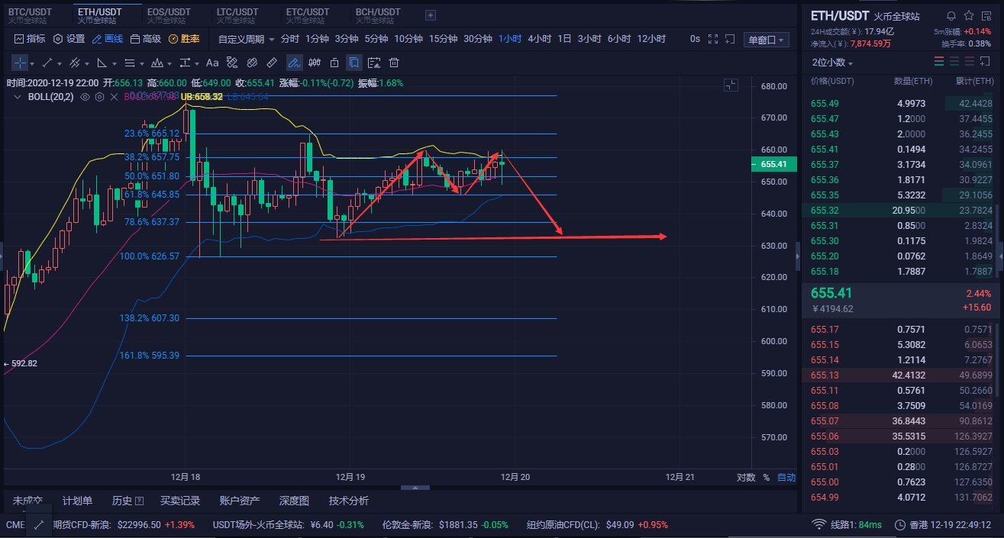Click the 指标 indicators button
The image size is (1004, 538).
[x=30, y=39]
